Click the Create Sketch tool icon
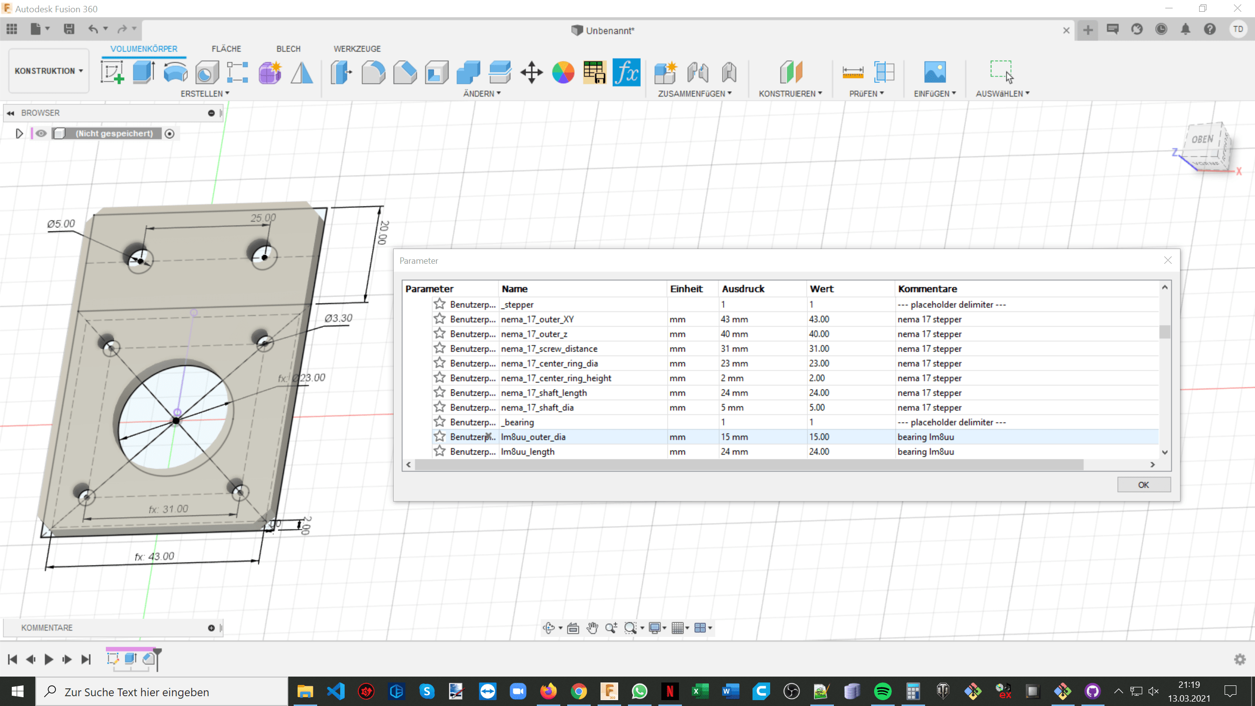This screenshot has width=1255, height=706. point(112,72)
